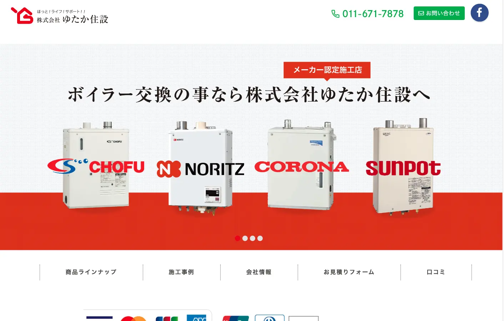Screen dimensions: 504x321
Task: Click the 株式会社ゆたか住設 header title
Action: tap(72, 19)
